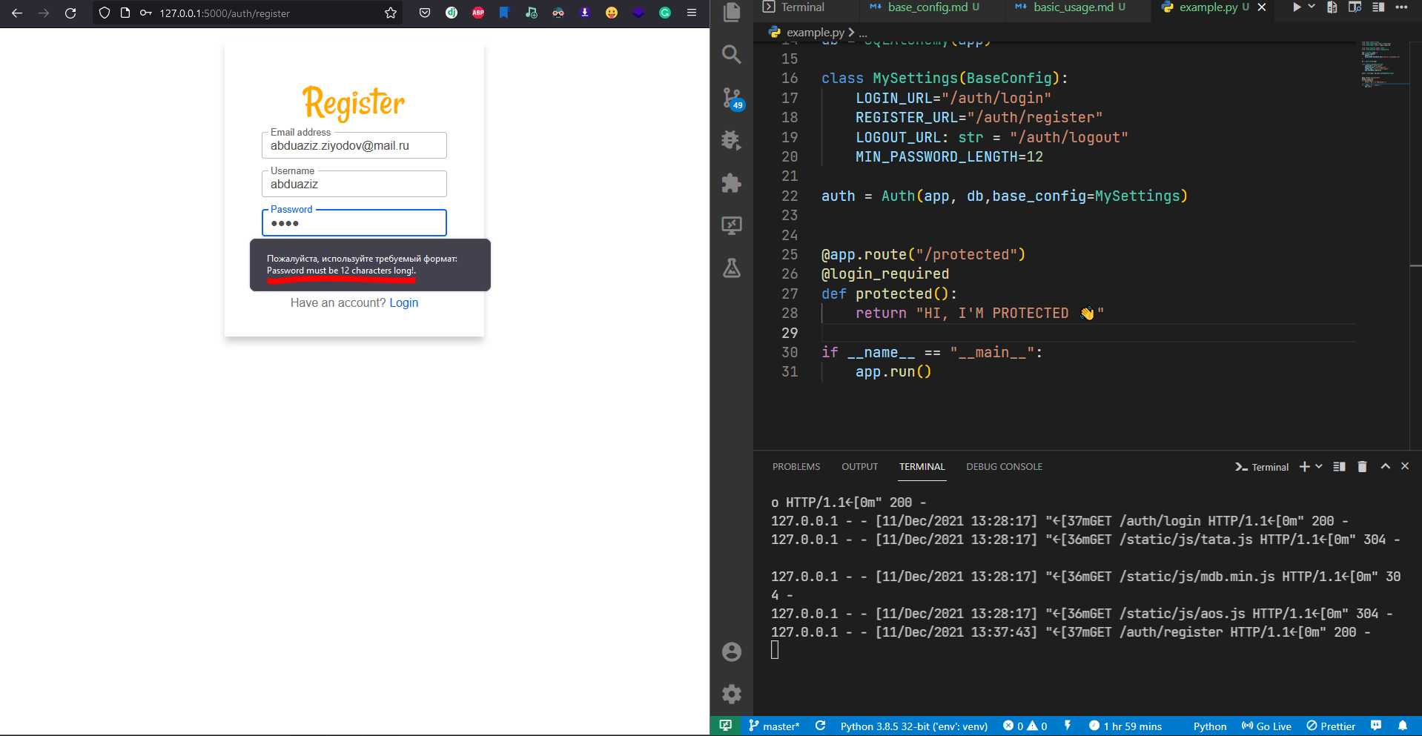Open the PROBLEMS panel tab
The width and height of the screenshot is (1422, 736).
(x=796, y=467)
